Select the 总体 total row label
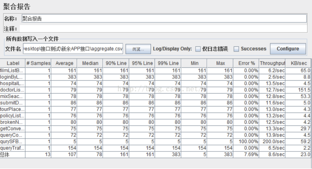Screen dimensions: 312x169 (x=13, y=155)
